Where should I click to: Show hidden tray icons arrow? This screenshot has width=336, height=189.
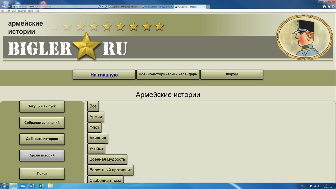307,186
